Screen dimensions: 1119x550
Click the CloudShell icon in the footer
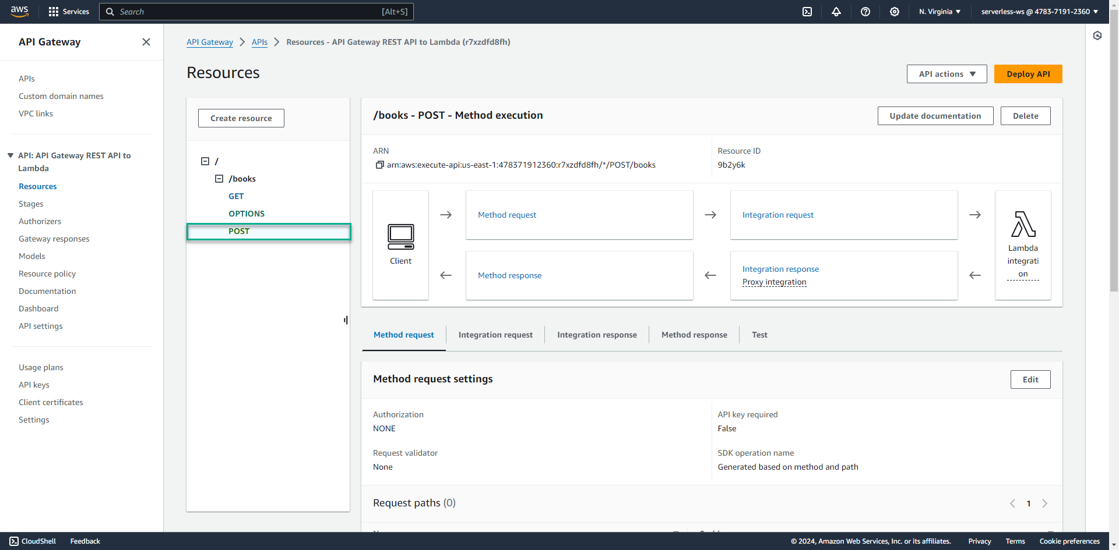(x=14, y=541)
